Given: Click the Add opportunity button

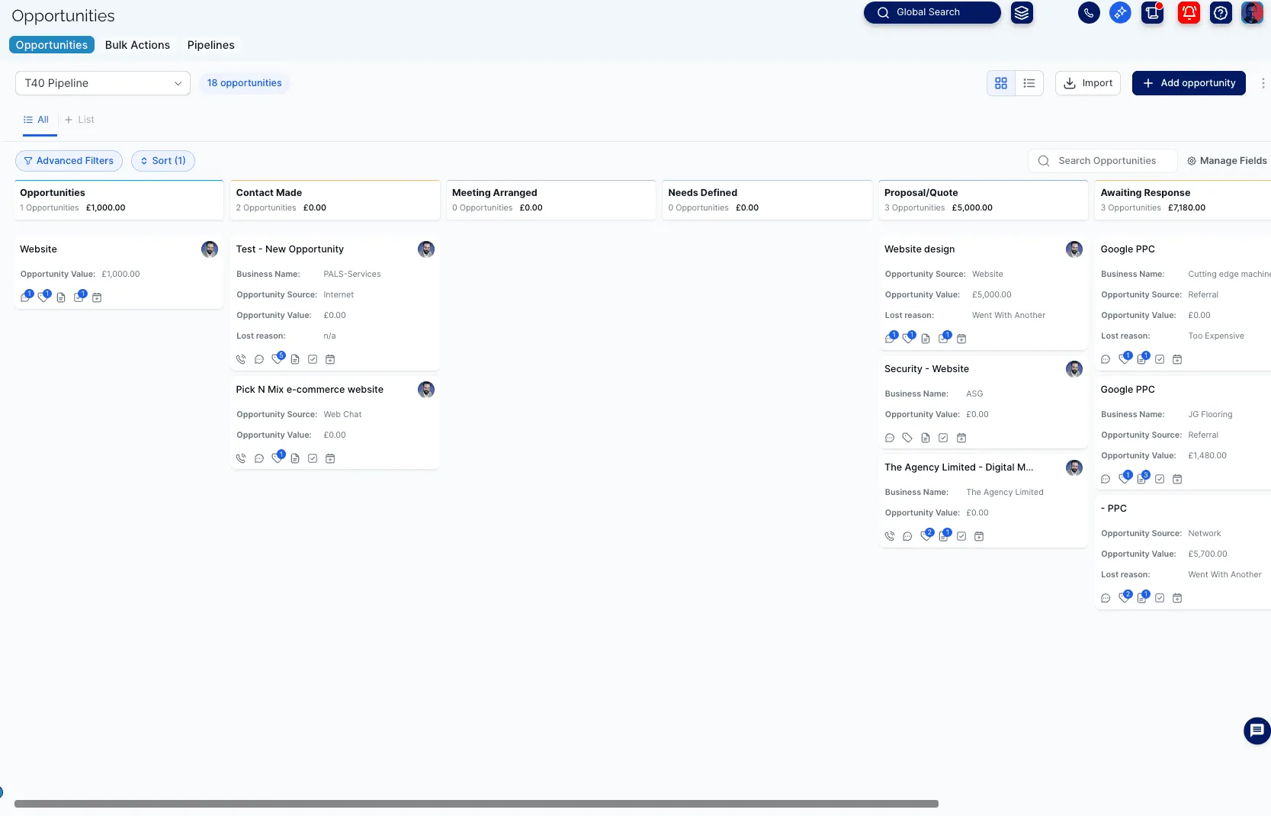Looking at the screenshot, I should tap(1188, 83).
